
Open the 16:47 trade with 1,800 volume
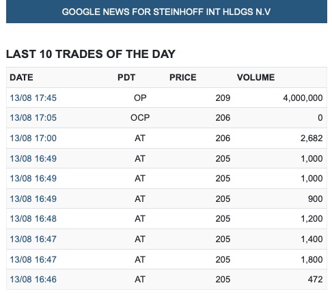point(33,260)
